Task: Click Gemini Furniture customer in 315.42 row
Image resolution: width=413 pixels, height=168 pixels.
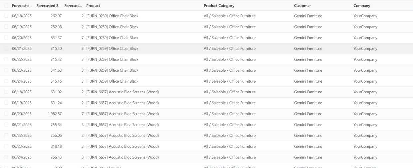Action: 308,59
